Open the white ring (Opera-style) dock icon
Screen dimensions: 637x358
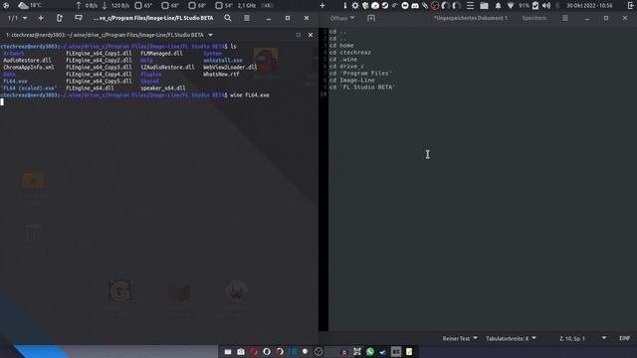pyautogui.click(x=267, y=351)
